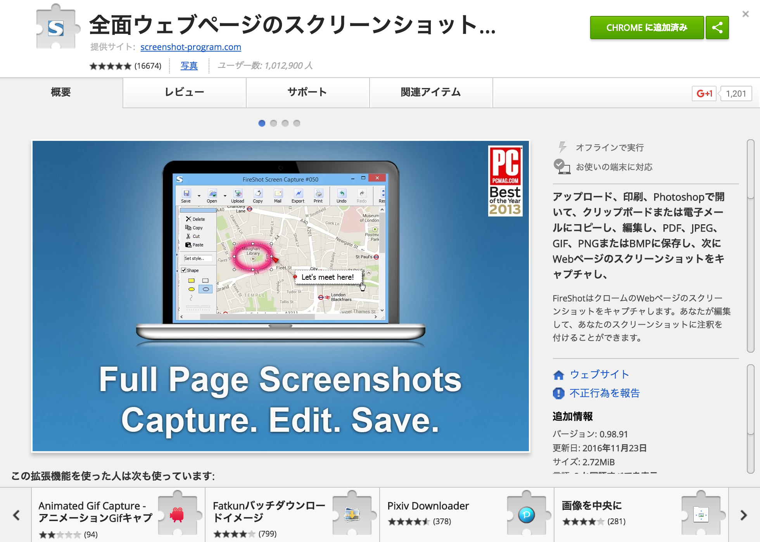Click the 追加情報 heading

tap(573, 416)
